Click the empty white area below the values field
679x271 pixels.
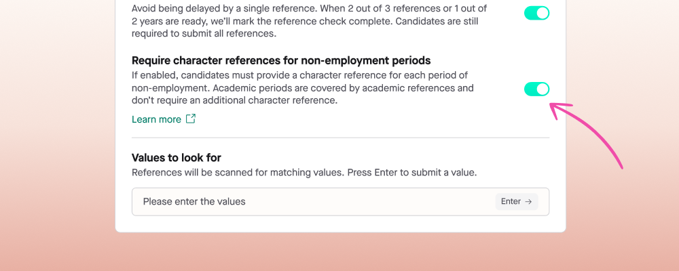point(340,224)
